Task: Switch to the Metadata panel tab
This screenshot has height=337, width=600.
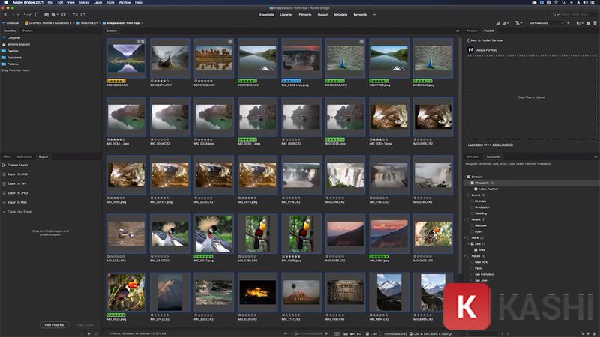Action: [x=473, y=157]
